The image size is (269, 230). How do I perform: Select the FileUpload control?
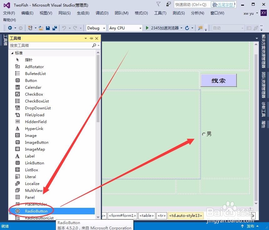(52, 115)
